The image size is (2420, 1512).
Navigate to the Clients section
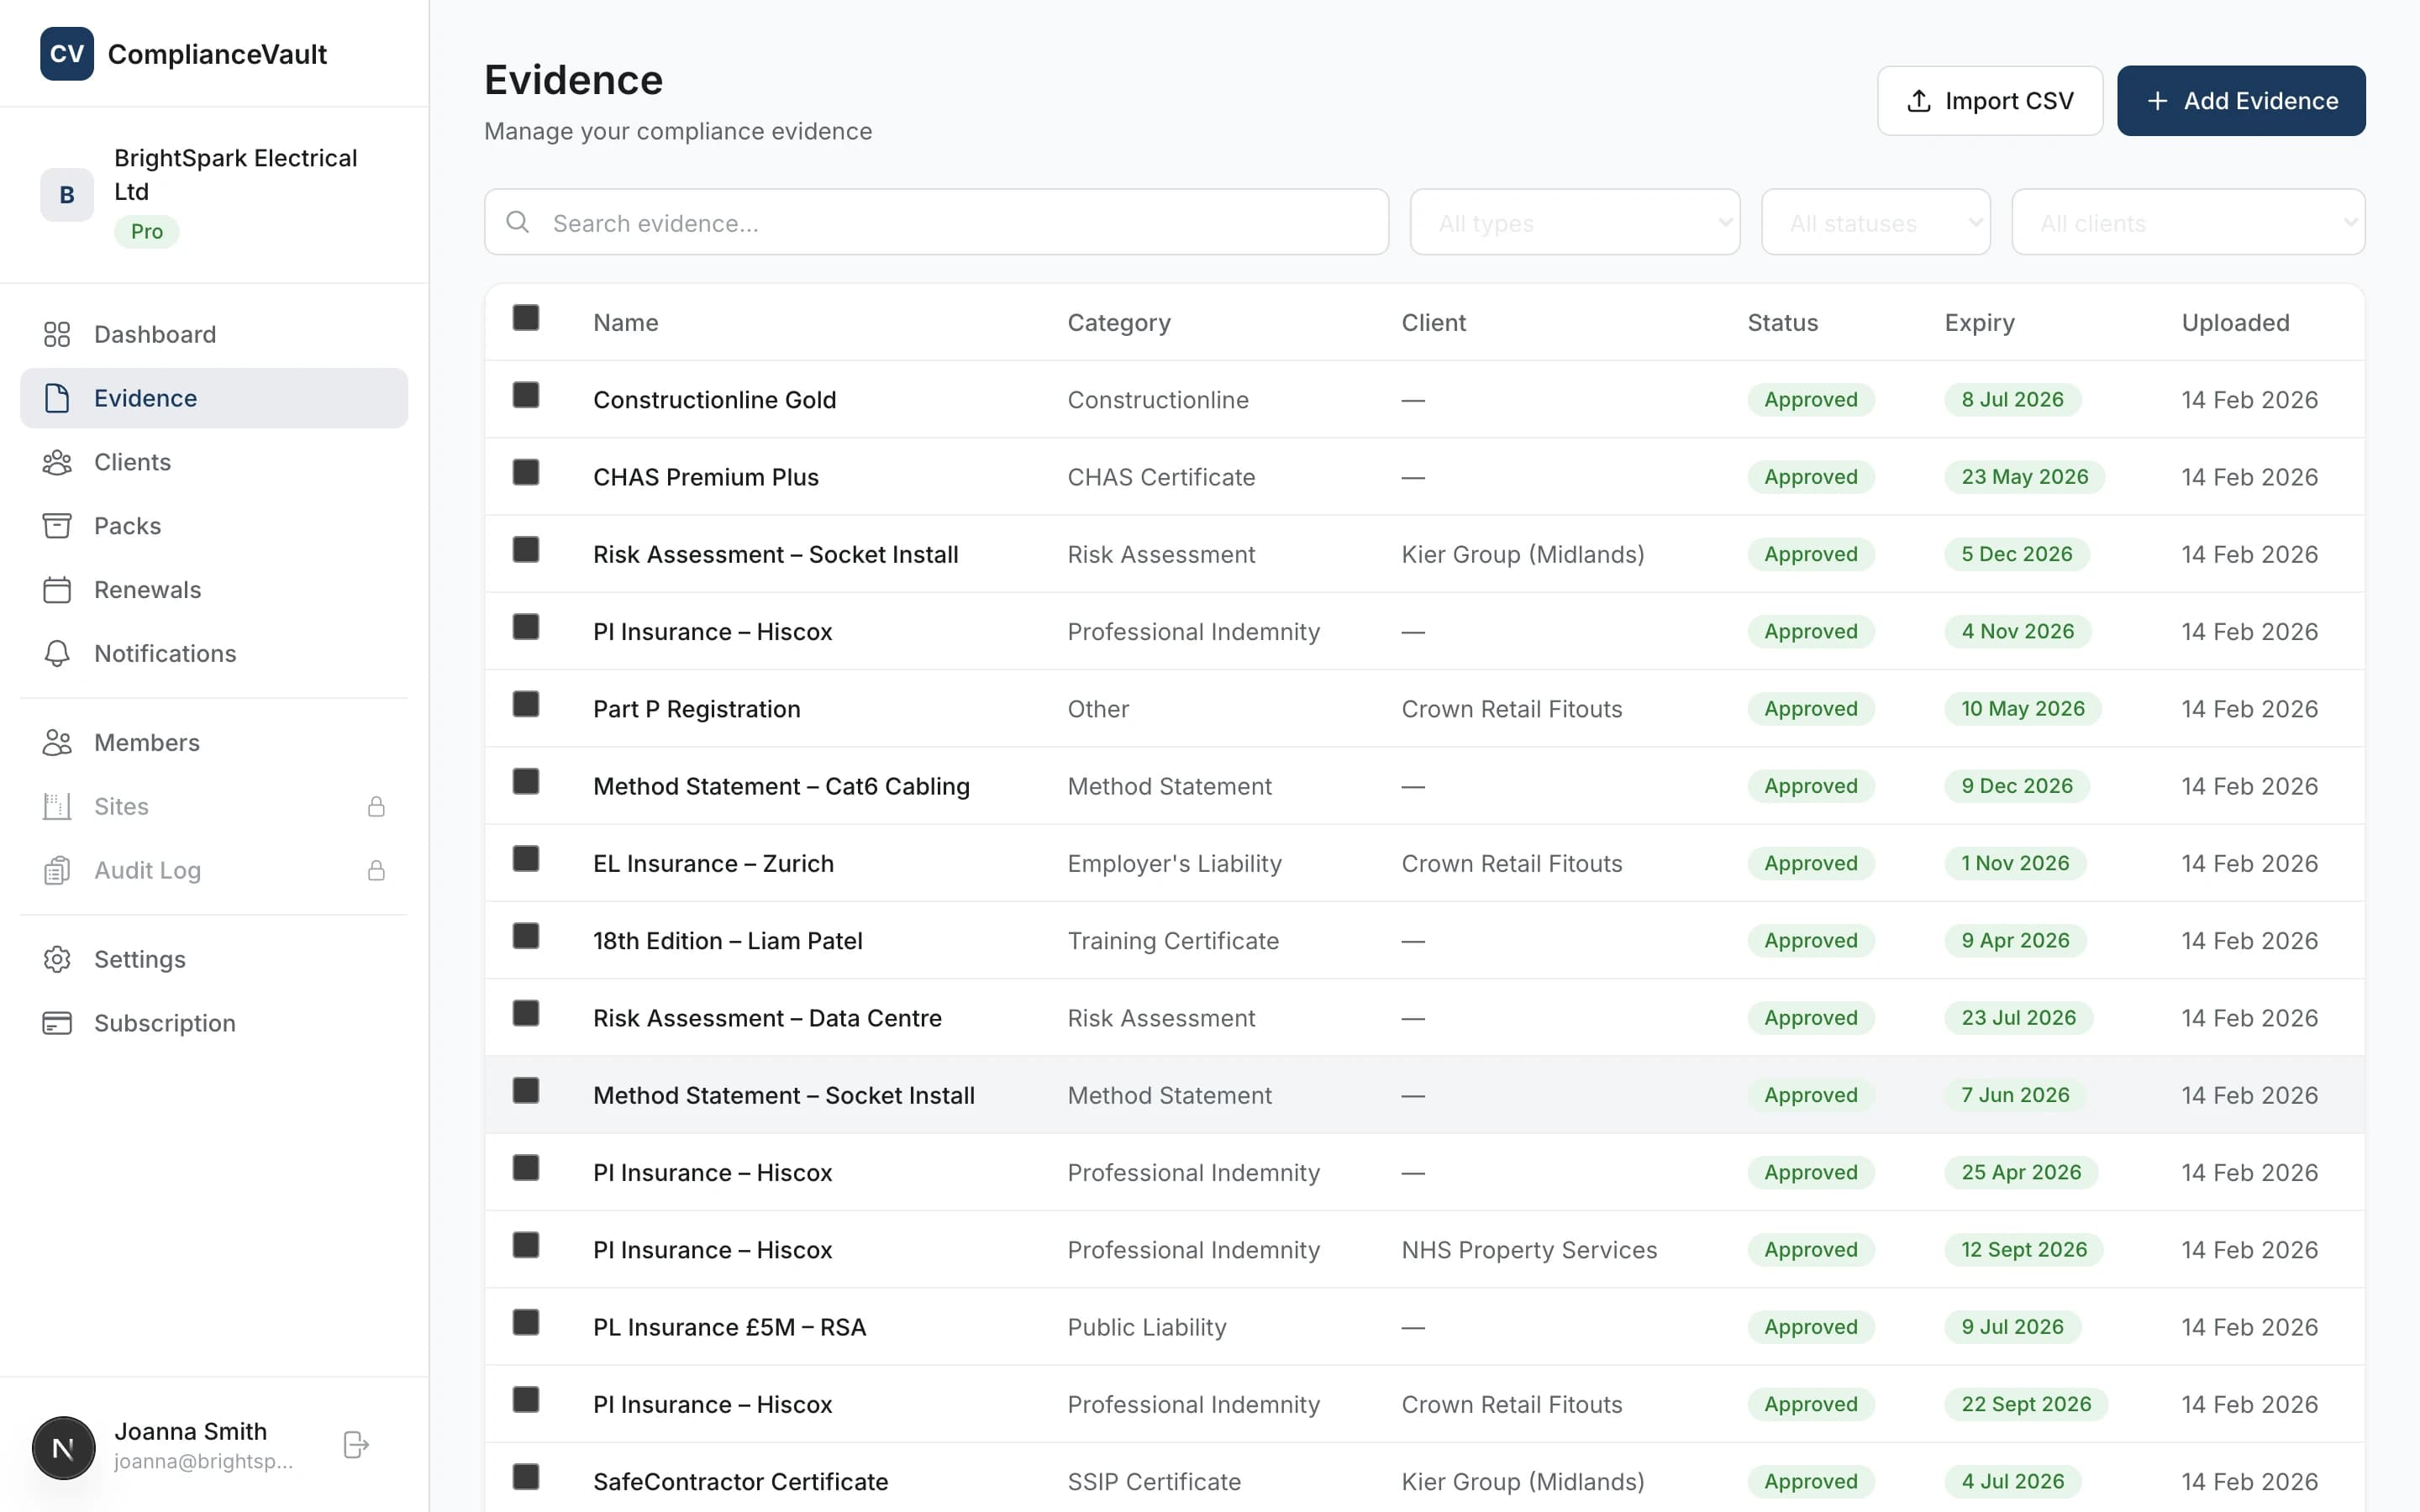click(132, 462)
